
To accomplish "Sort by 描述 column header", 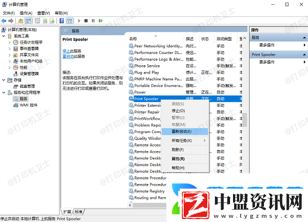I will 189,39.
